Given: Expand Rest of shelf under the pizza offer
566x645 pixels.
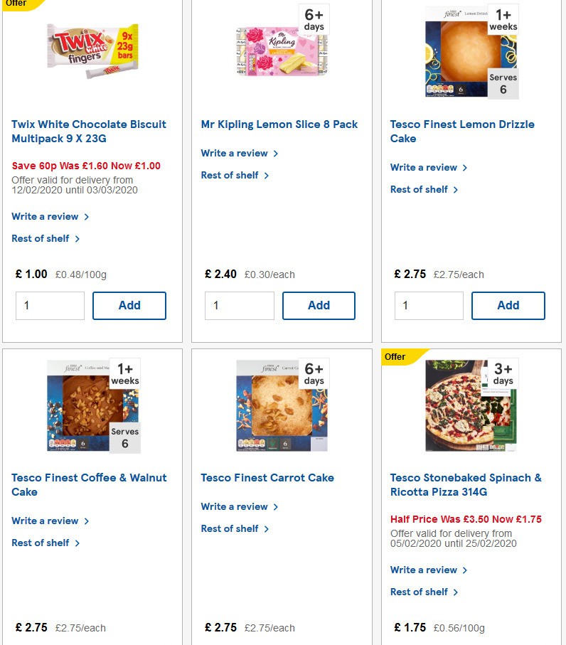Looking at the screenshot, I should [420, 592].
